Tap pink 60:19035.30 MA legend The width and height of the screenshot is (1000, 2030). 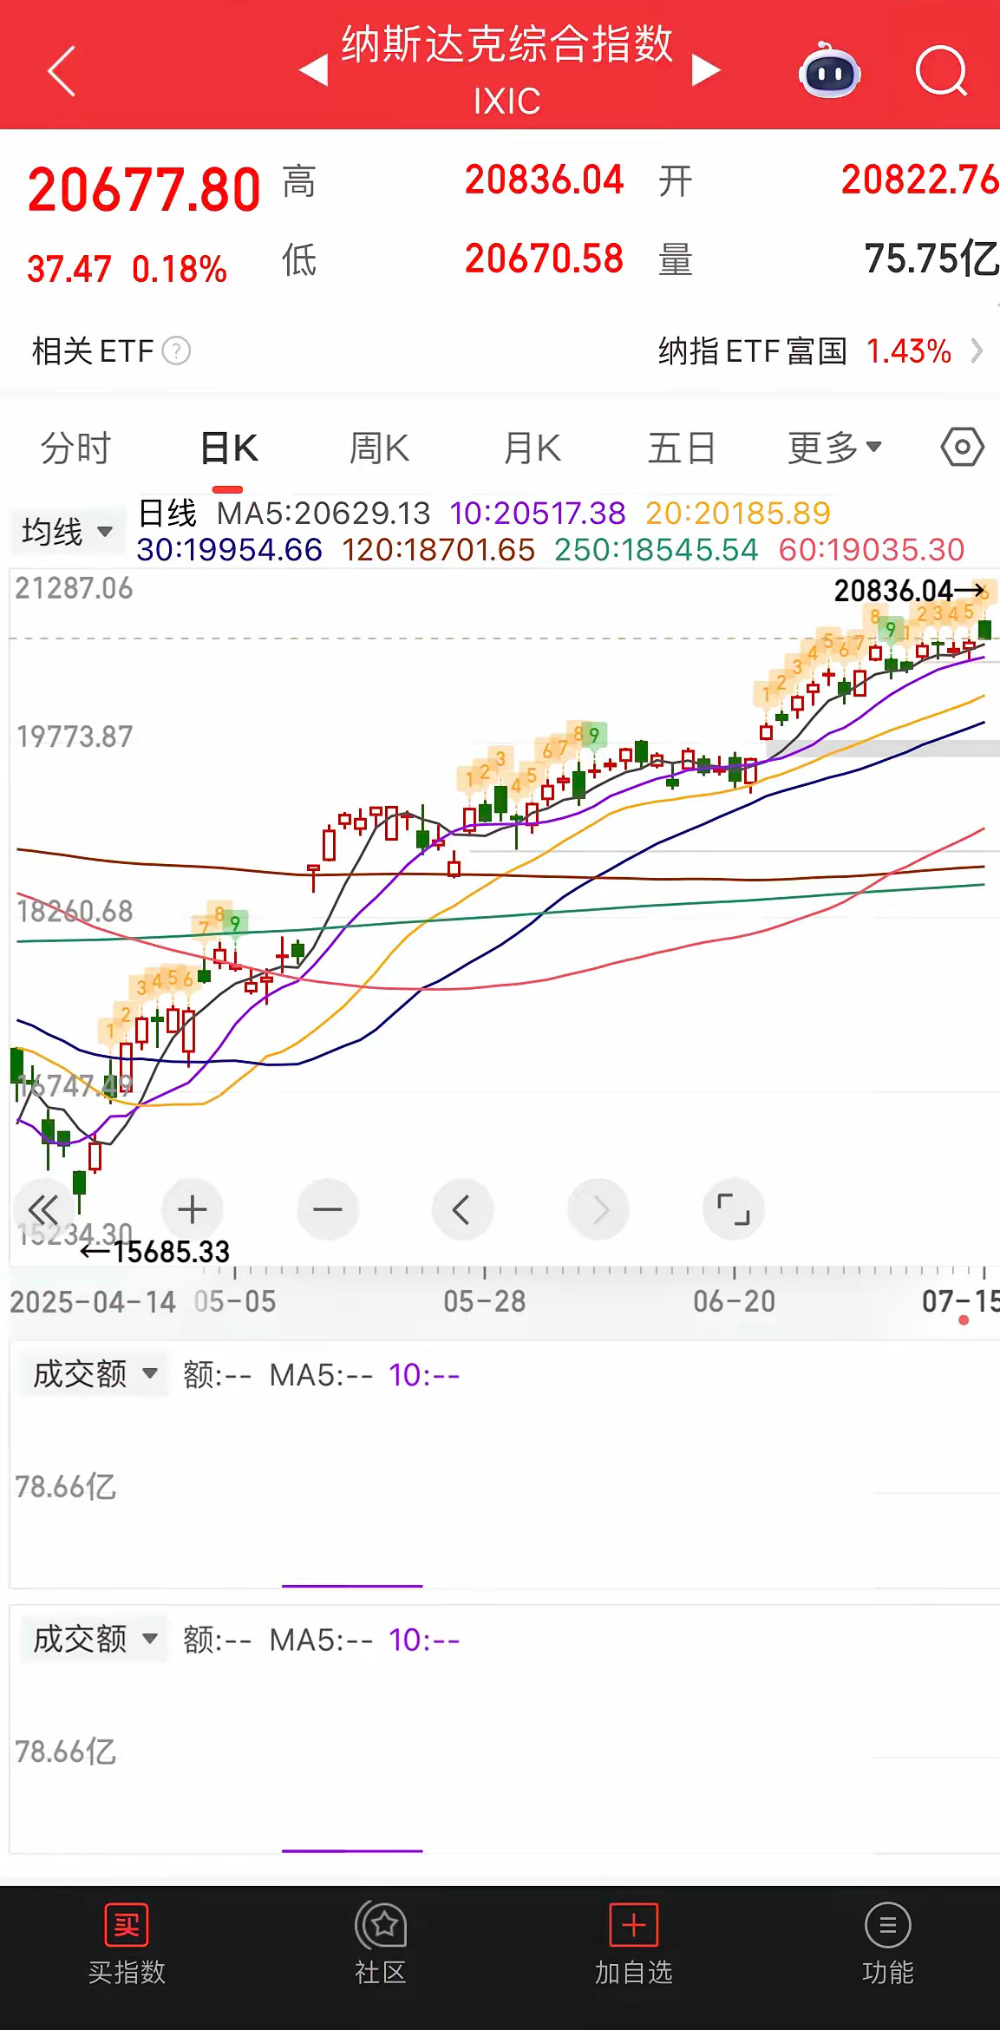[871, 550]
